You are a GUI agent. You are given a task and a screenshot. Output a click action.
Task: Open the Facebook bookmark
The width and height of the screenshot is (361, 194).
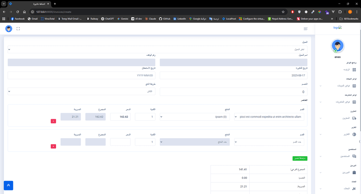click(18, 19)
